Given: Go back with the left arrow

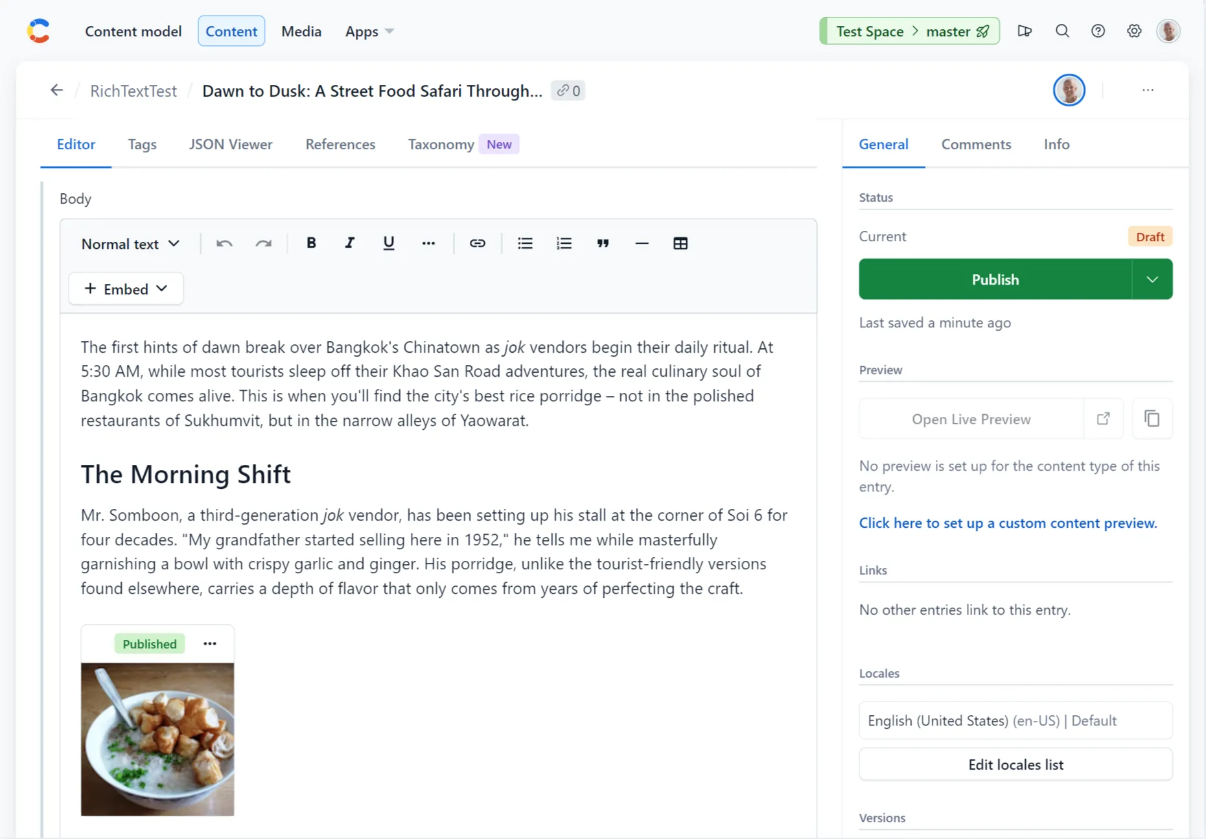Looking at the screenshot, I should (x=57, y=90).
